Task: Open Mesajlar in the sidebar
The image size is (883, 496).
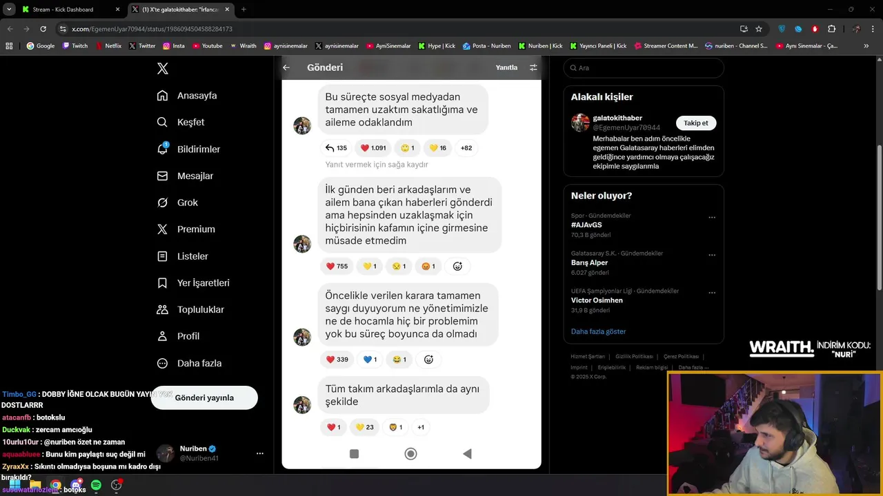Action: pyautogui.click(x=185, y=176)
